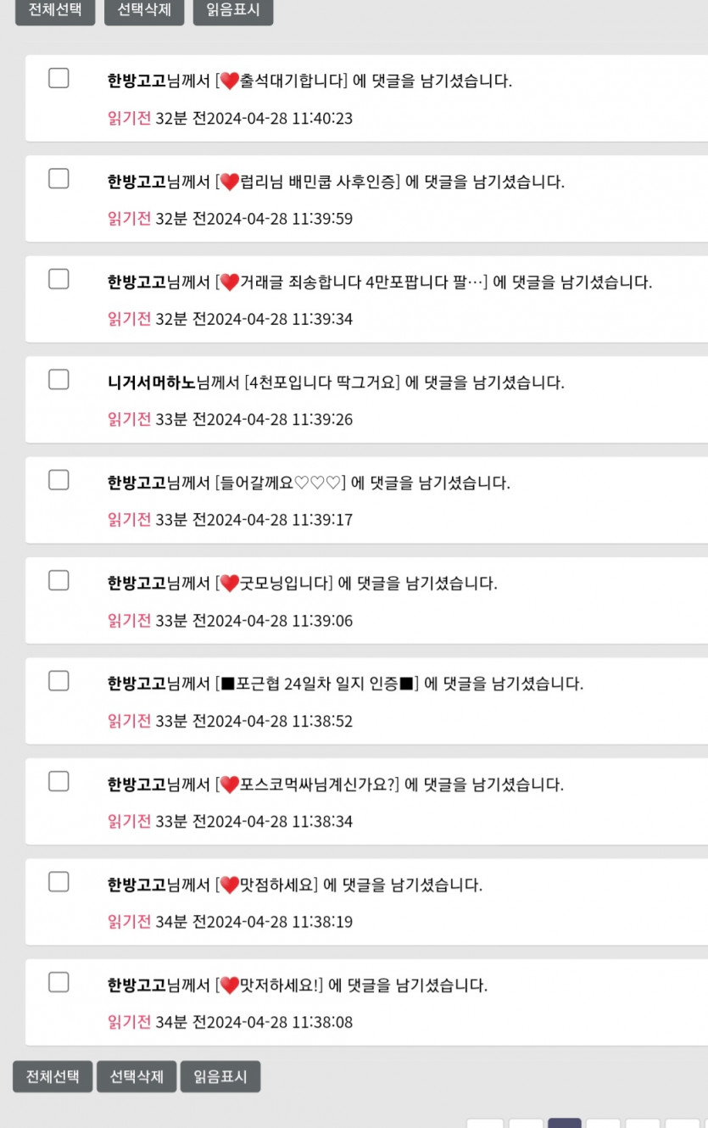Open the 출석대기합니다 notification text
708x1128 pixels.
309,81
